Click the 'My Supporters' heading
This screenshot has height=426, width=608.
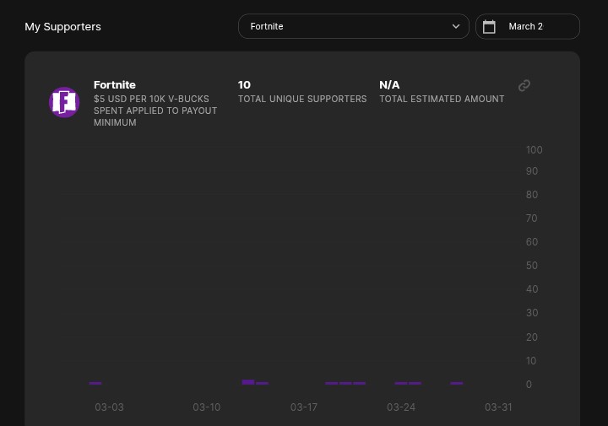pyautogui.click(x=62, y=27)
